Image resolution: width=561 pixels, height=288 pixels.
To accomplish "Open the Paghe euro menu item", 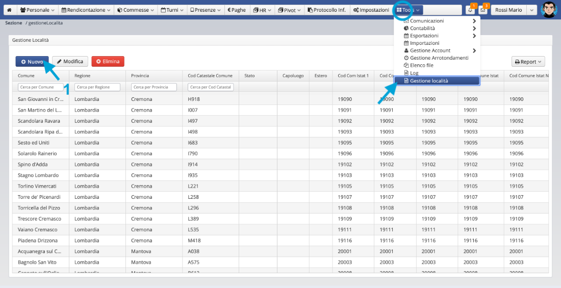I will (x=236, y=10).
